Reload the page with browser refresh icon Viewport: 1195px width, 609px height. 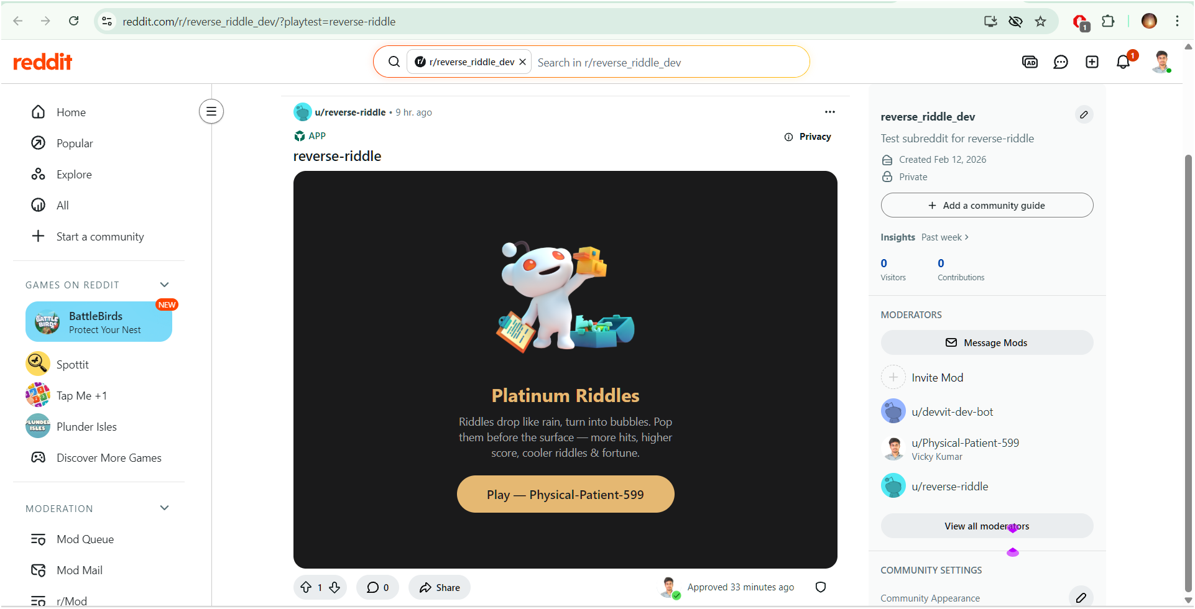tap(73, 21)
